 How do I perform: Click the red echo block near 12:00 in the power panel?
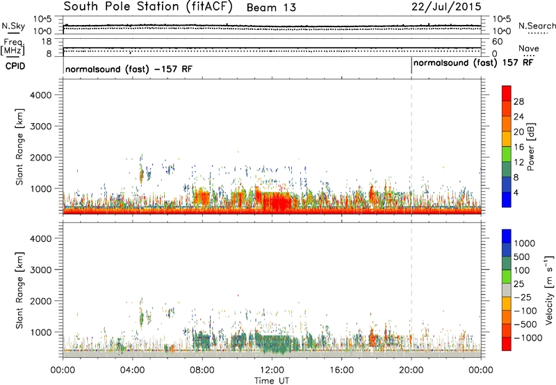277,201
